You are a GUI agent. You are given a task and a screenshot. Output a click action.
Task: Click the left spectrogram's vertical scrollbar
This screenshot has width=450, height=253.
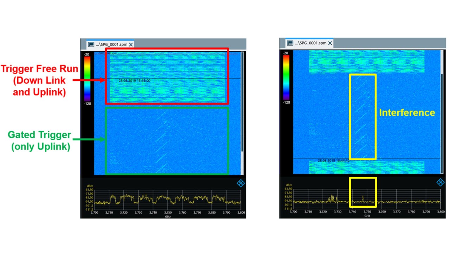click(x=242, y=102)
